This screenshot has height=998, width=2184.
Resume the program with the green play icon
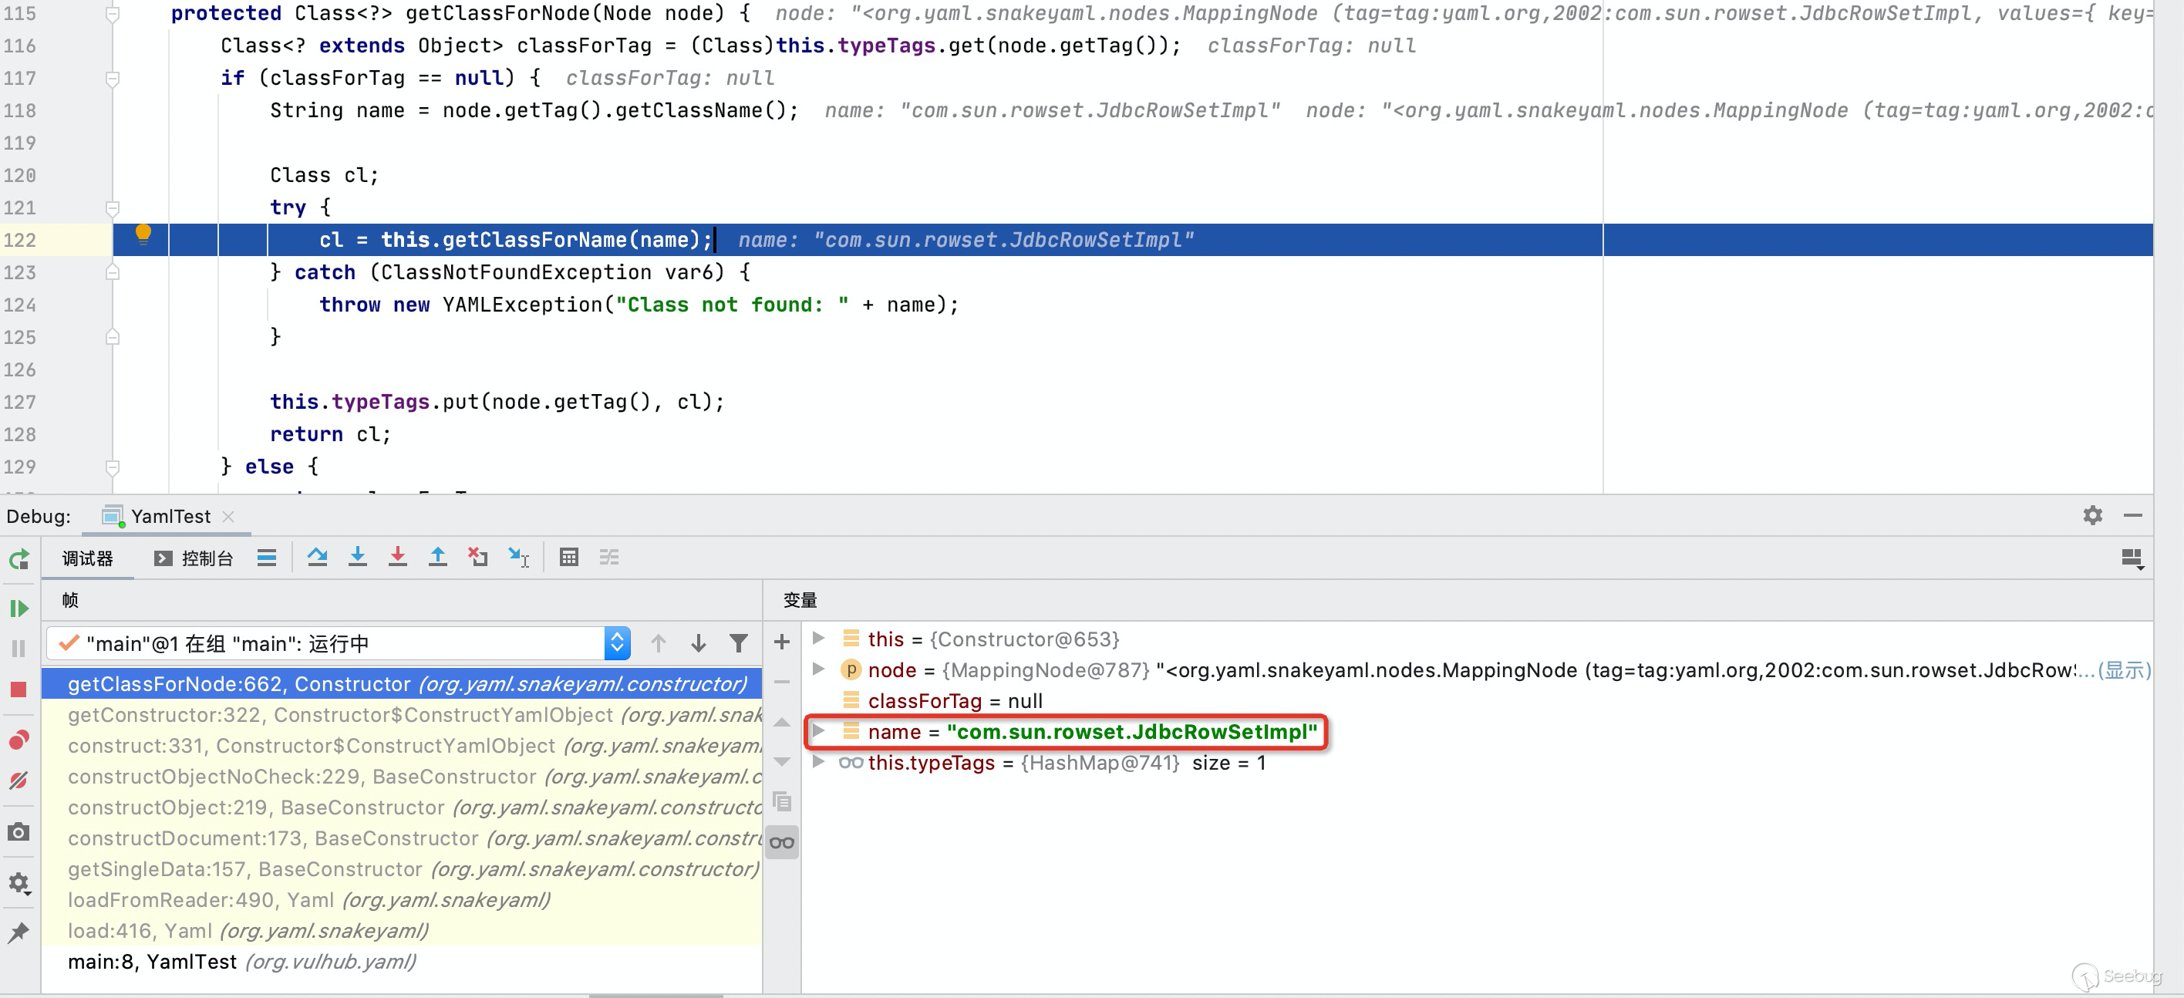tap(19, 608)
